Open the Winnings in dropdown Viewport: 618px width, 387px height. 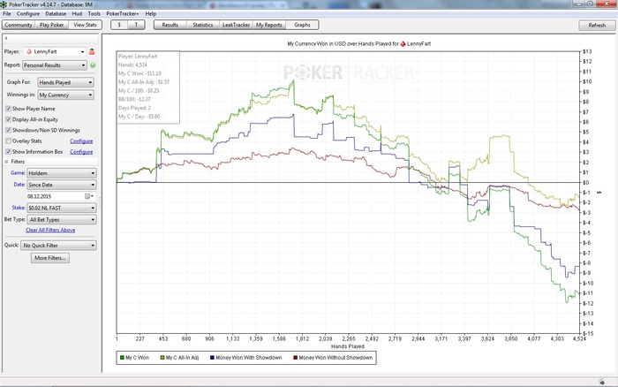[66, 95]
